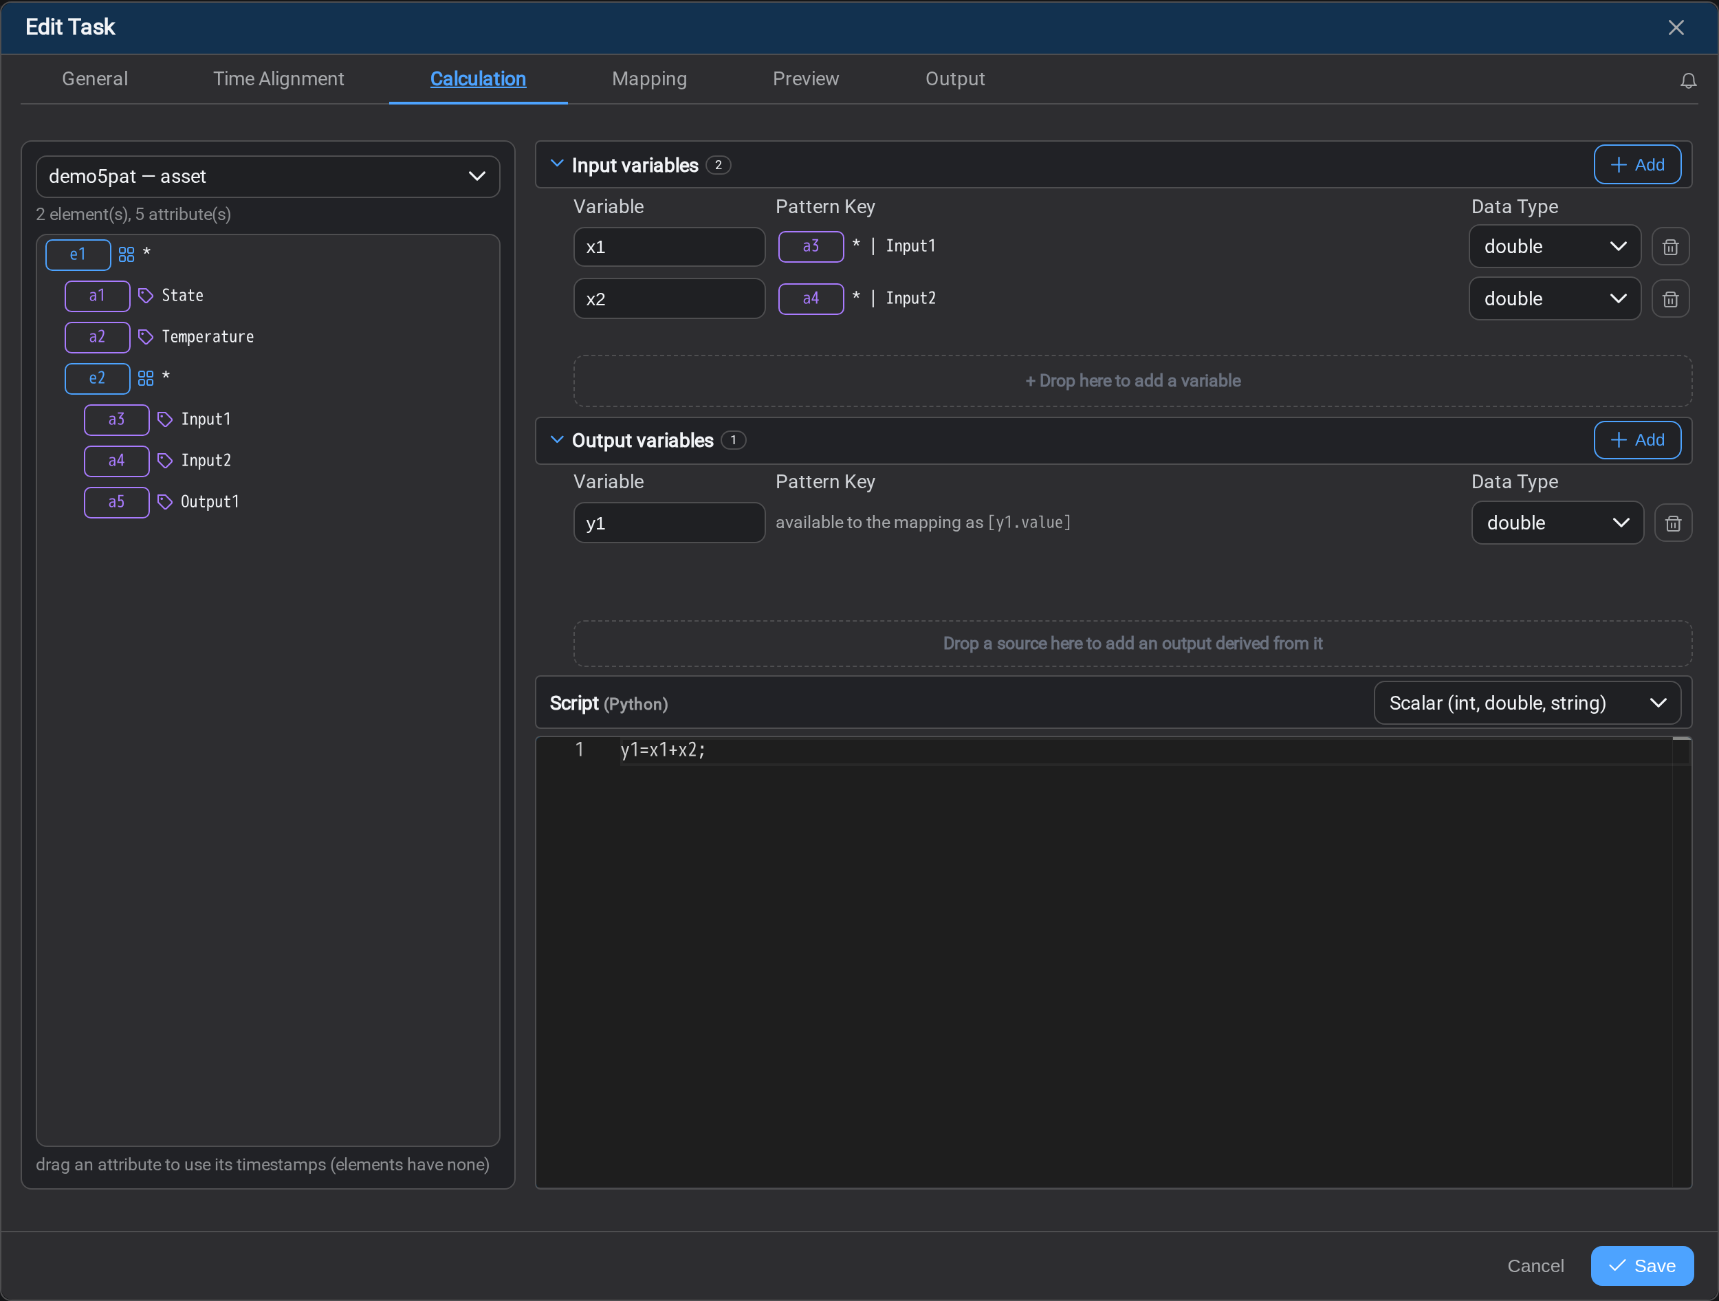Click the Temperature attribute tag icon
Screen dimensions: 1719x1301
[x=145, y=338]
